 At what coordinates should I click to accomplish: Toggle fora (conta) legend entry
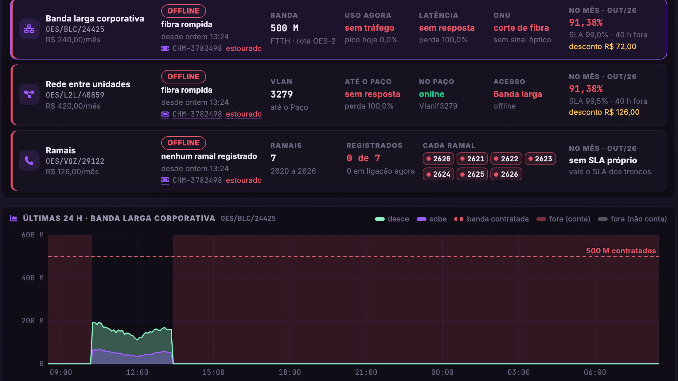(563, 219)
